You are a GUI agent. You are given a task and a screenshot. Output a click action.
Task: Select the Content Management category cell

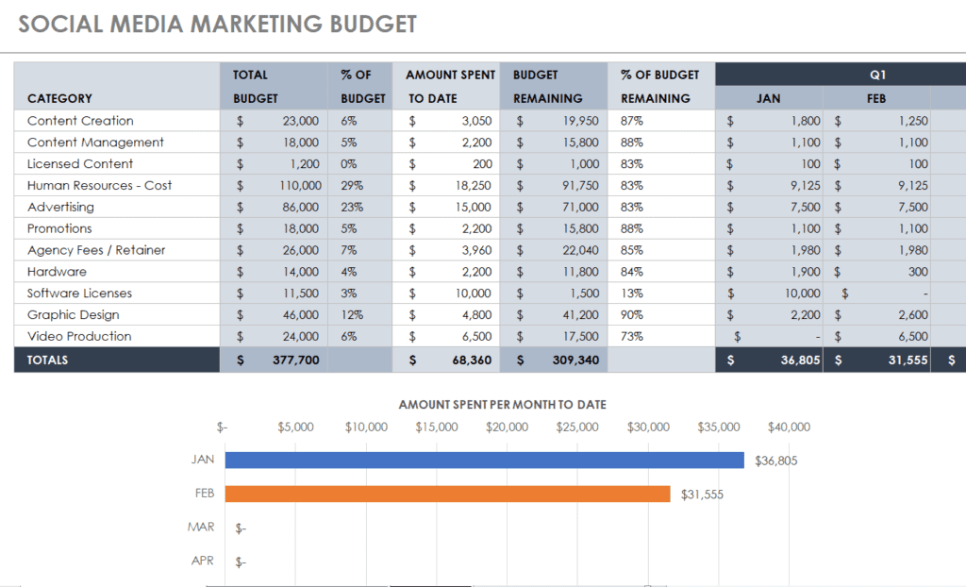pyautogui.click(x=116, y=143)
